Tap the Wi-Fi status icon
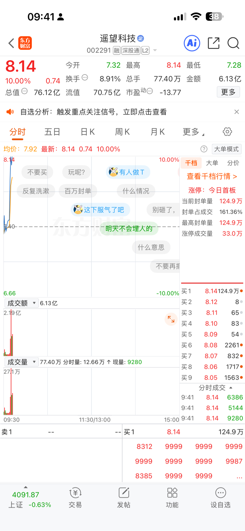The width and height of the screenshot is (245, 531). [196, 17]
